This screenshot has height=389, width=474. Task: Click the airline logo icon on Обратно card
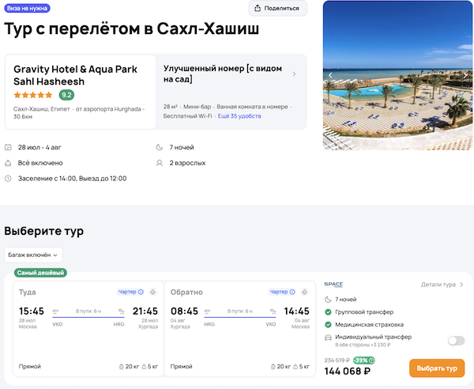click(x=303, y=292)
